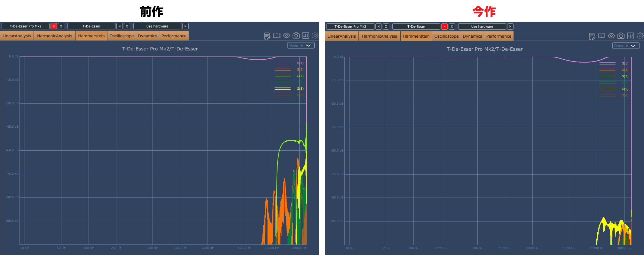Click the 1|2 compare icon in right panel

point(631,36)
